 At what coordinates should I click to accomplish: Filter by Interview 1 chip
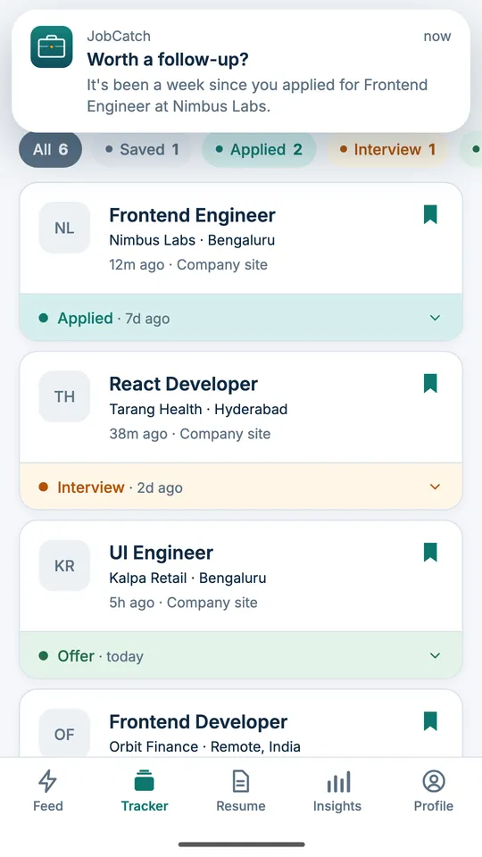pos(387,149)
